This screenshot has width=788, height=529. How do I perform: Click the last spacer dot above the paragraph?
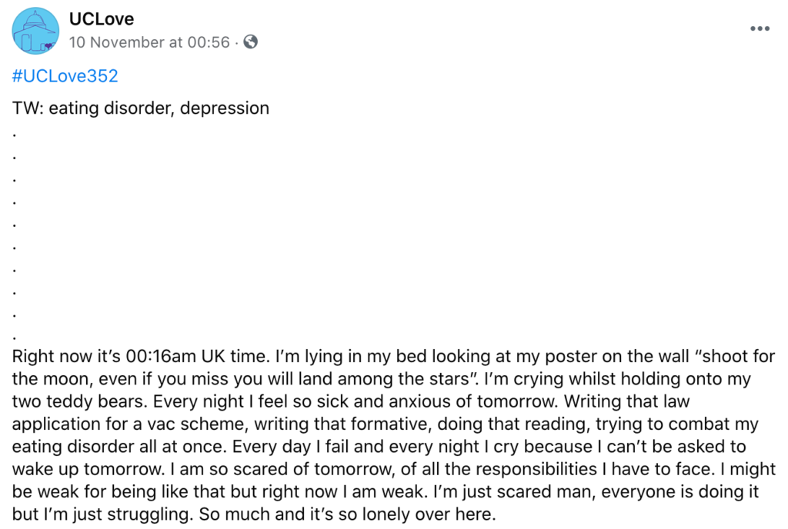[x=15, y=338]
